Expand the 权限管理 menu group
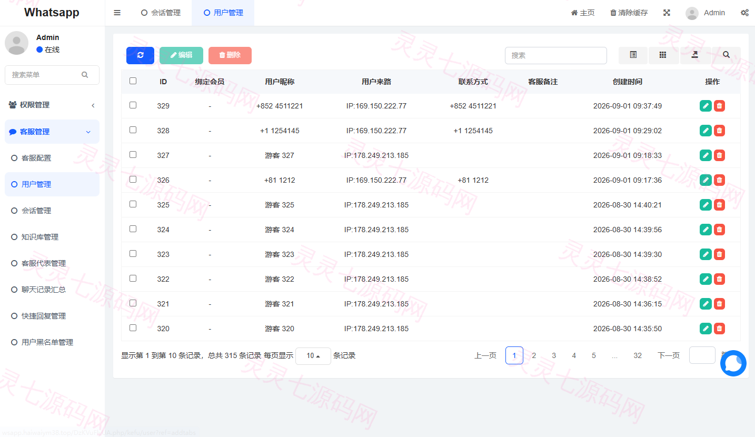This screenshot has height=437, width=755. tap(52, 105)
